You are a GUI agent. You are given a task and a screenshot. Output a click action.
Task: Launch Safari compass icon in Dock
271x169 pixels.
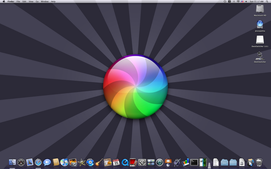(x=38, y=162)
